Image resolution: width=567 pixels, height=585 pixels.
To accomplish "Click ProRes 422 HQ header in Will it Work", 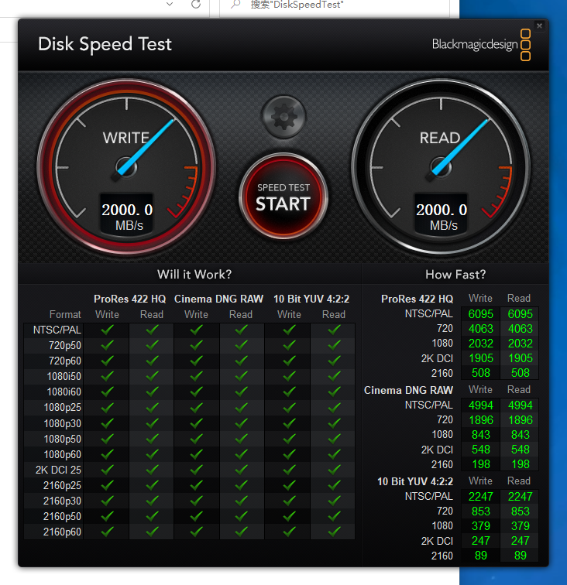I will tap(129, 299).
